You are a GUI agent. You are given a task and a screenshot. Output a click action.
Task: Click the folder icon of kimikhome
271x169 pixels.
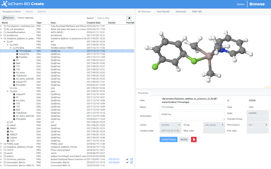(5, 35)
